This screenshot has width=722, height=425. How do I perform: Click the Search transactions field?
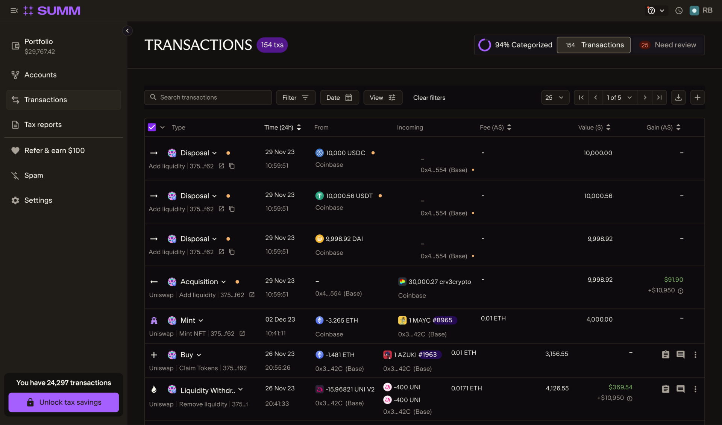(208, 97)
